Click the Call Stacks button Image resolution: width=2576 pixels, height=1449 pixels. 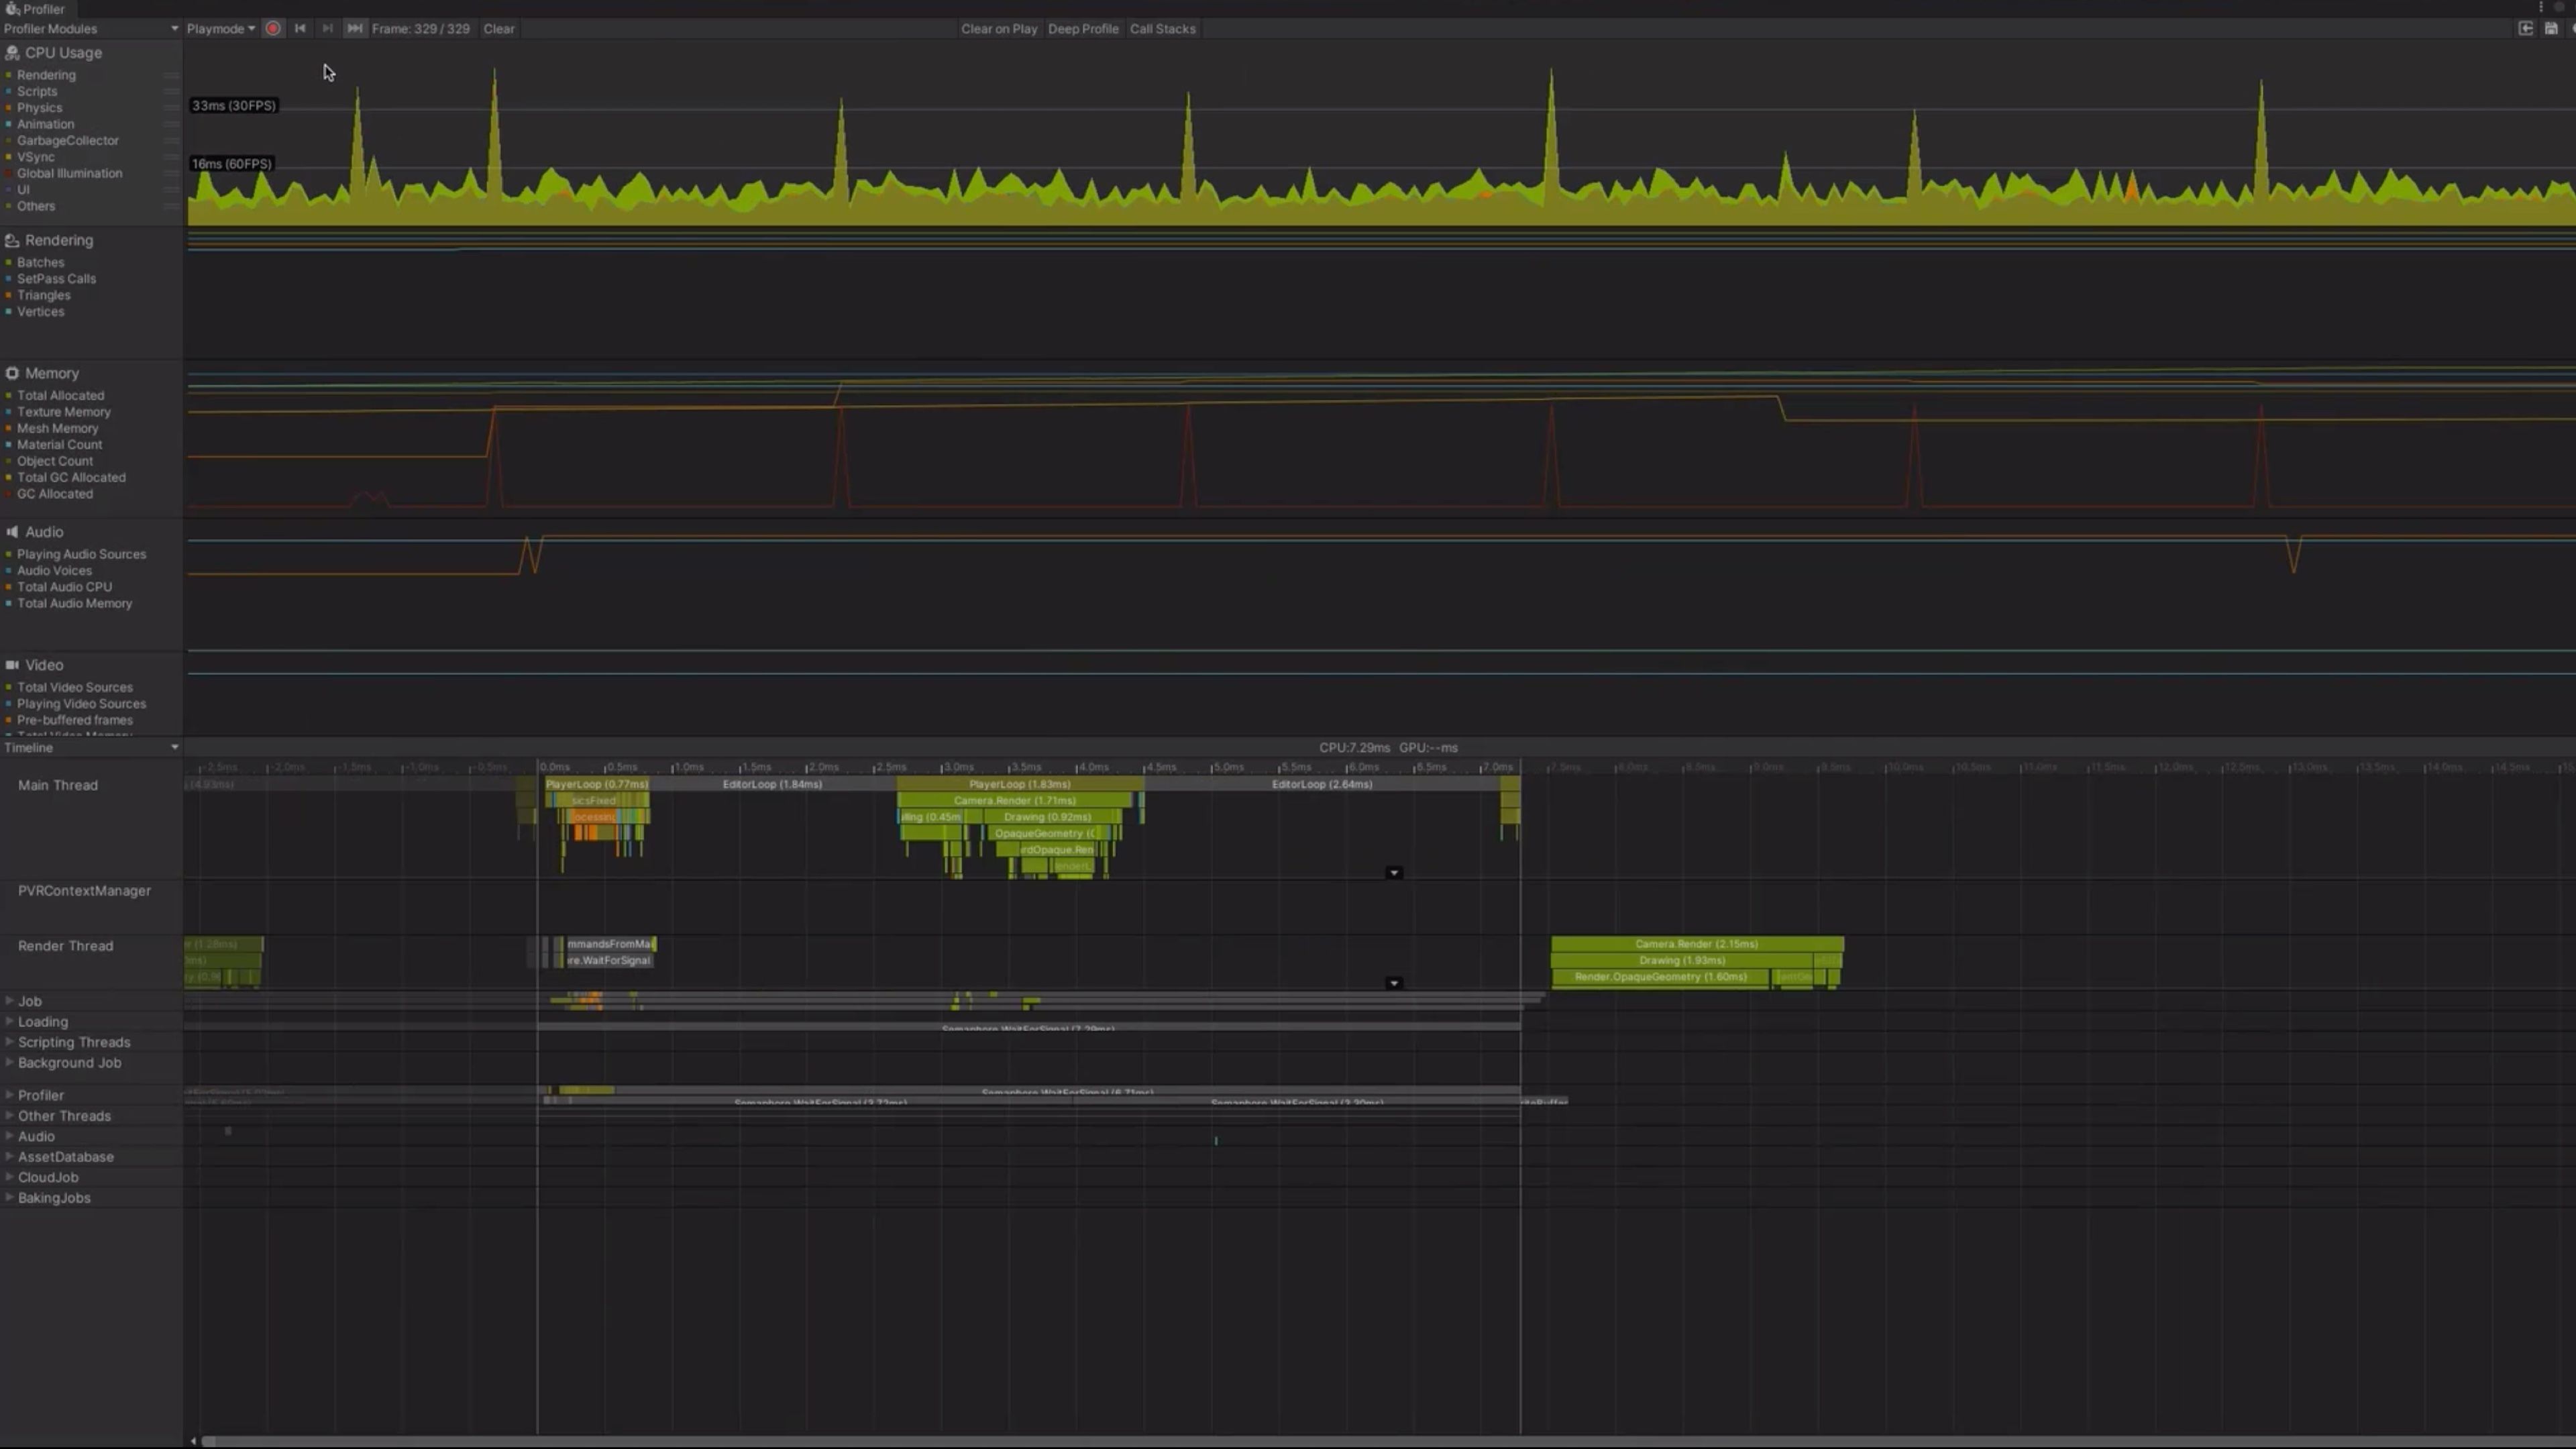coord(1163,28)
